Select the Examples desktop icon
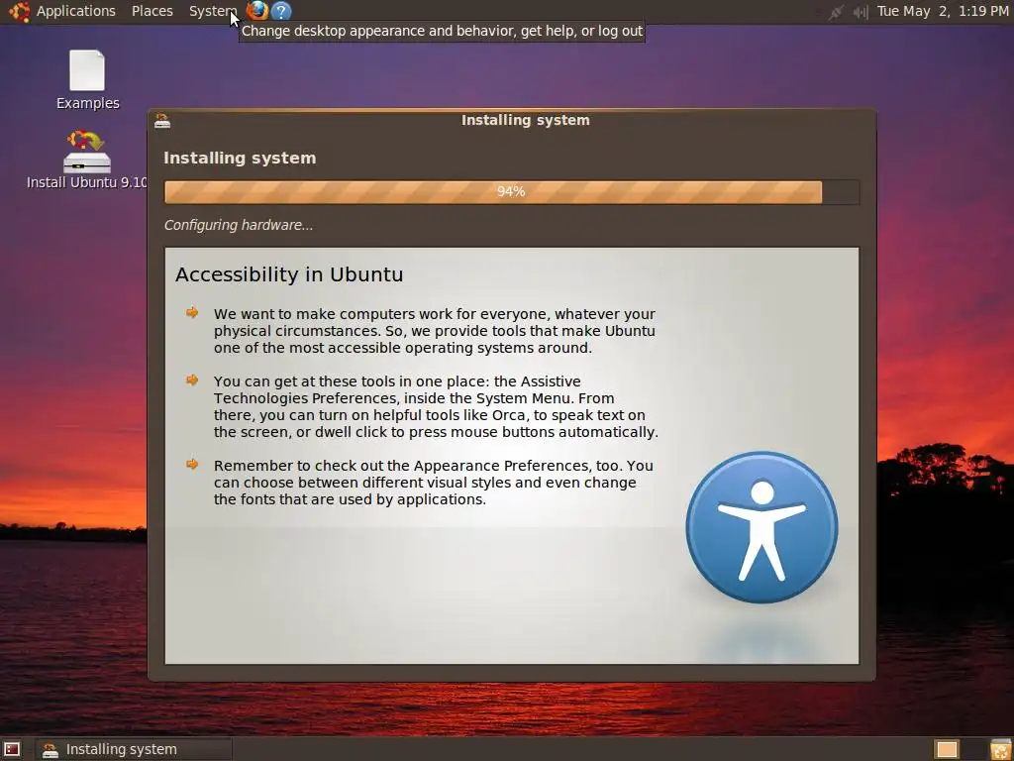The height and width of the screenshot is (761, 1014). pyautogui.click(x=87, y=79)
